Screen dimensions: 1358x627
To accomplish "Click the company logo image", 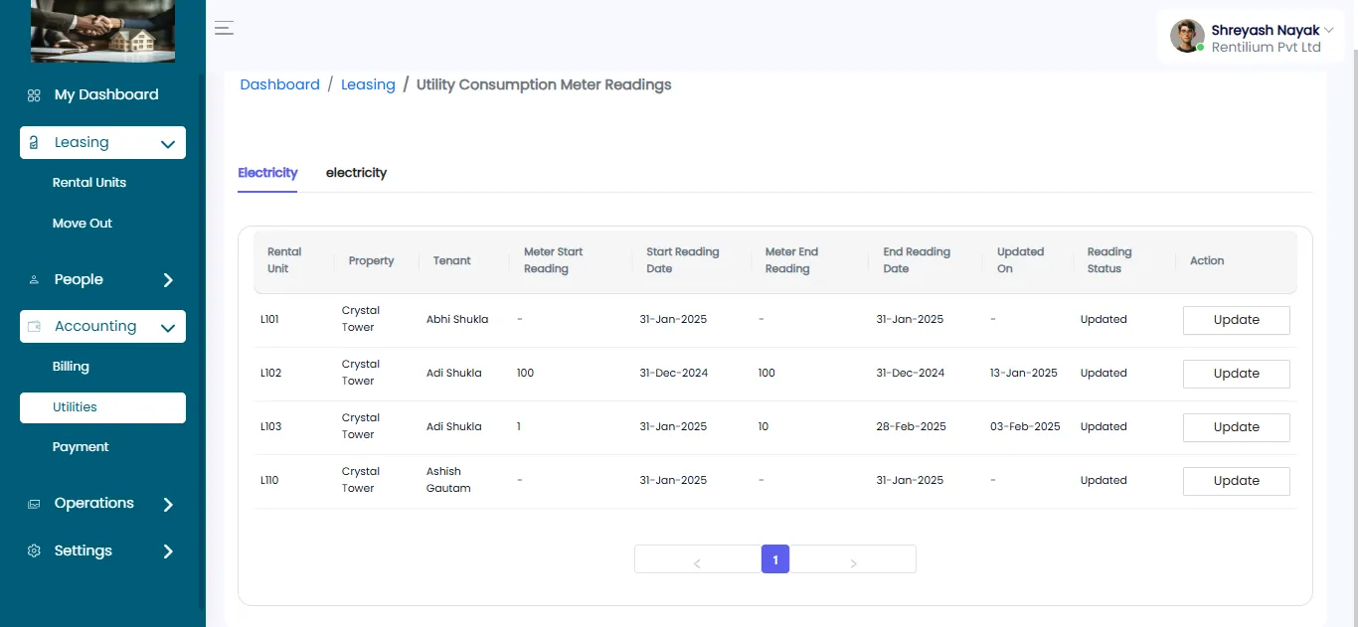I will click(x=103, y=31).
